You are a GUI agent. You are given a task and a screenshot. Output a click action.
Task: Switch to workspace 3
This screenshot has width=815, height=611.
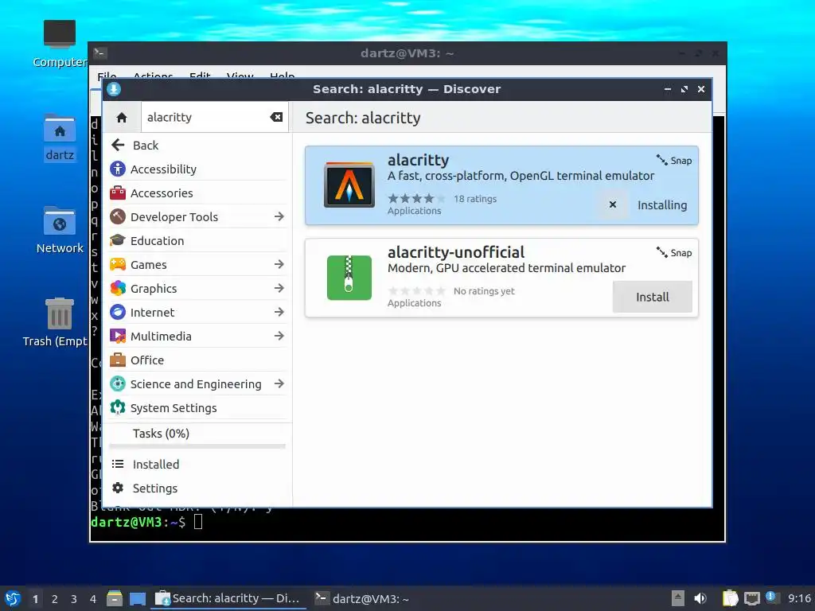[x=74, y=599]
